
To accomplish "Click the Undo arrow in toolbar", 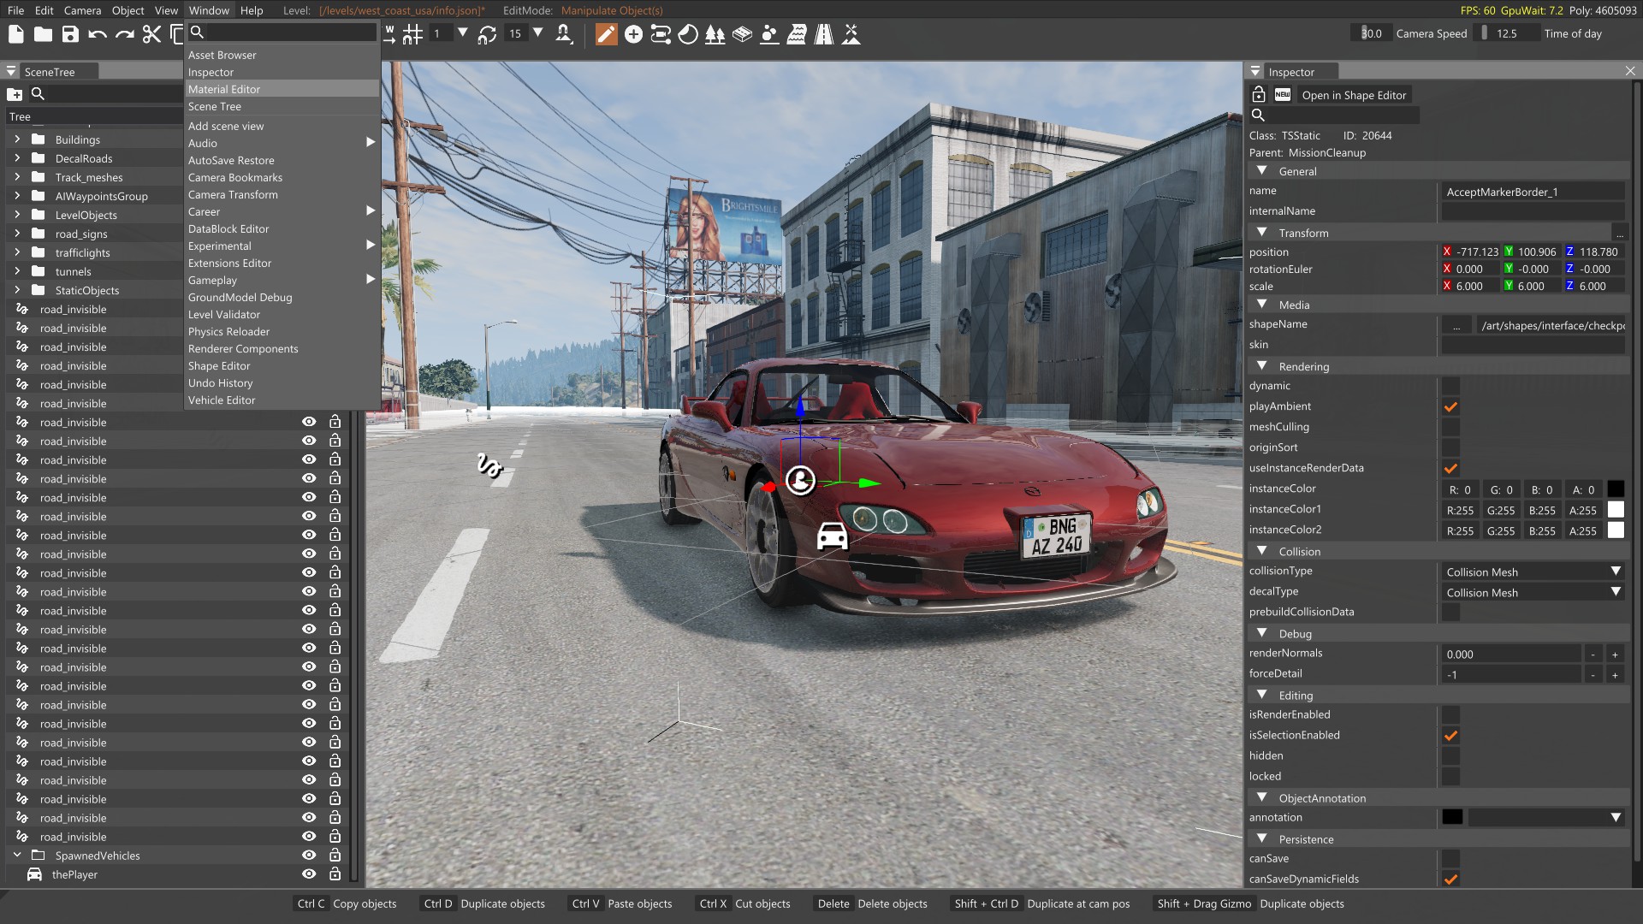I will coord(98,34).
